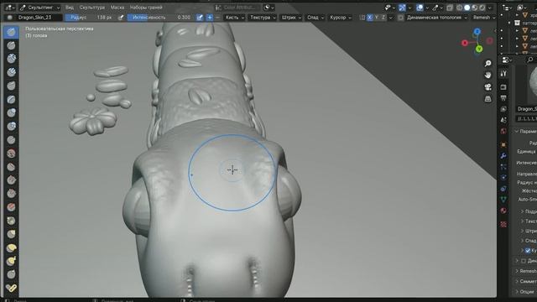This screenshot has width=537, height=302.
Task: Open the Modifiers wrench properties tab
Action: 503,156
